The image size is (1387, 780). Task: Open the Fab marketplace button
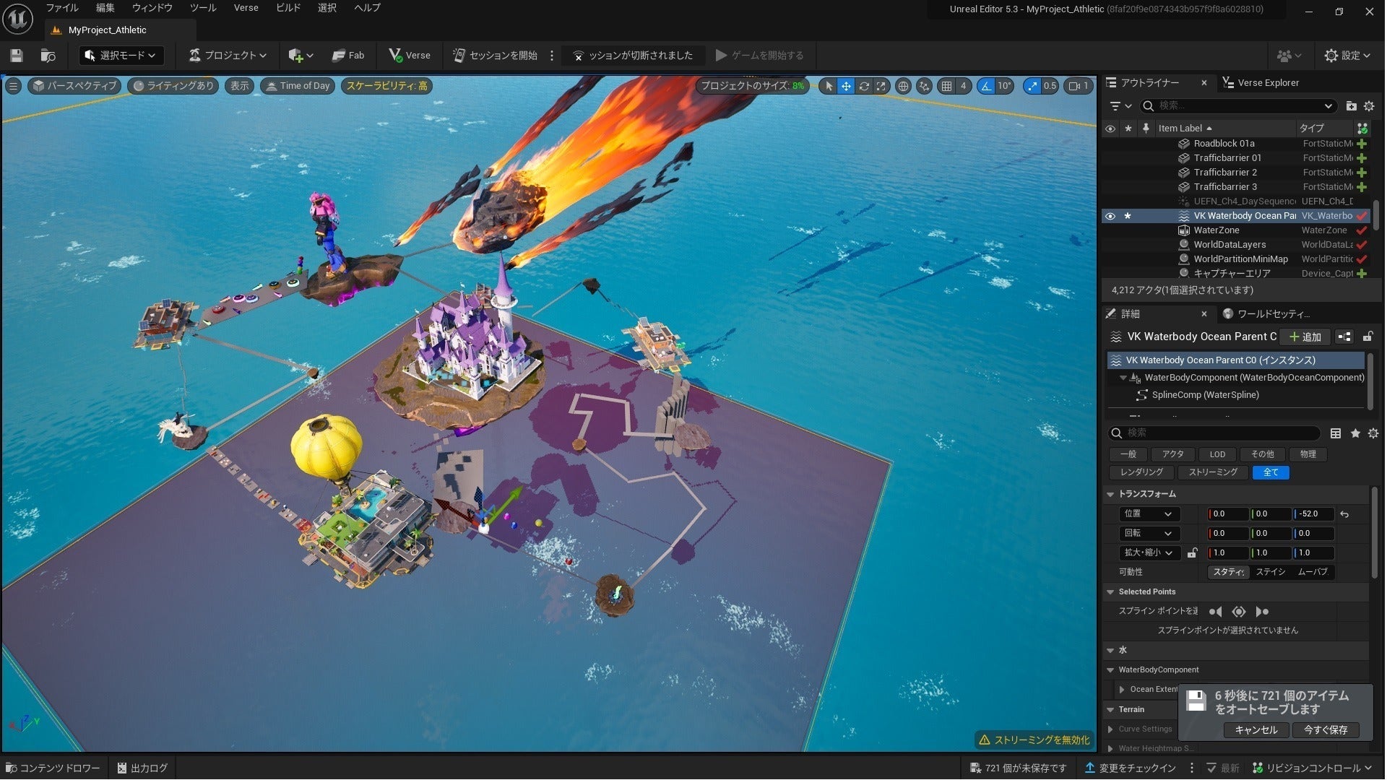tap(348, 56)
